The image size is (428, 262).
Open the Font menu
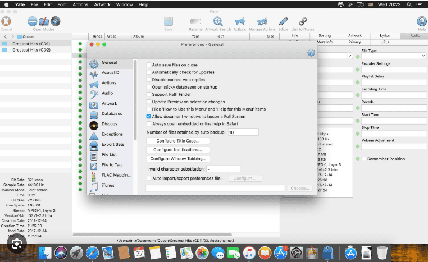point(62,4)
